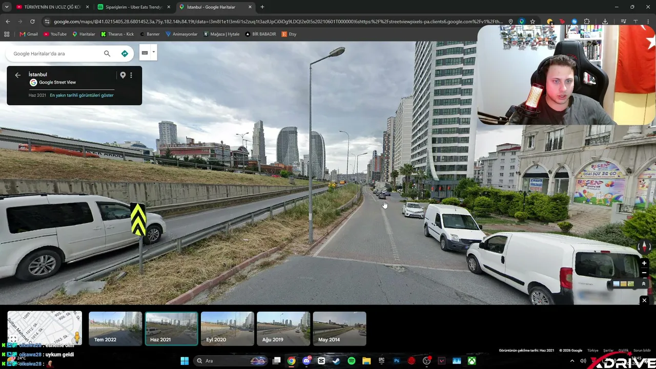This screenshot has height=369, width=656.
Task: Go back one page in Chrome
Action: (x=8, y=22)
